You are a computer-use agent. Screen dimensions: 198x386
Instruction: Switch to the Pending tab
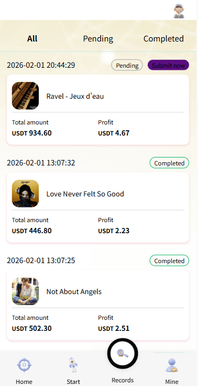tap(98, 39)
